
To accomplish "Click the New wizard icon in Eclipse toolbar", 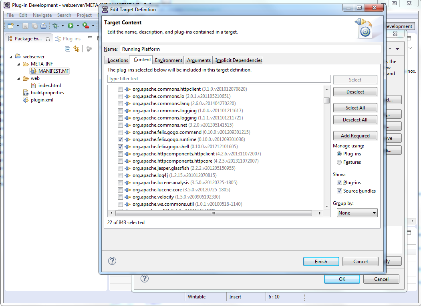I will point(10,26).
